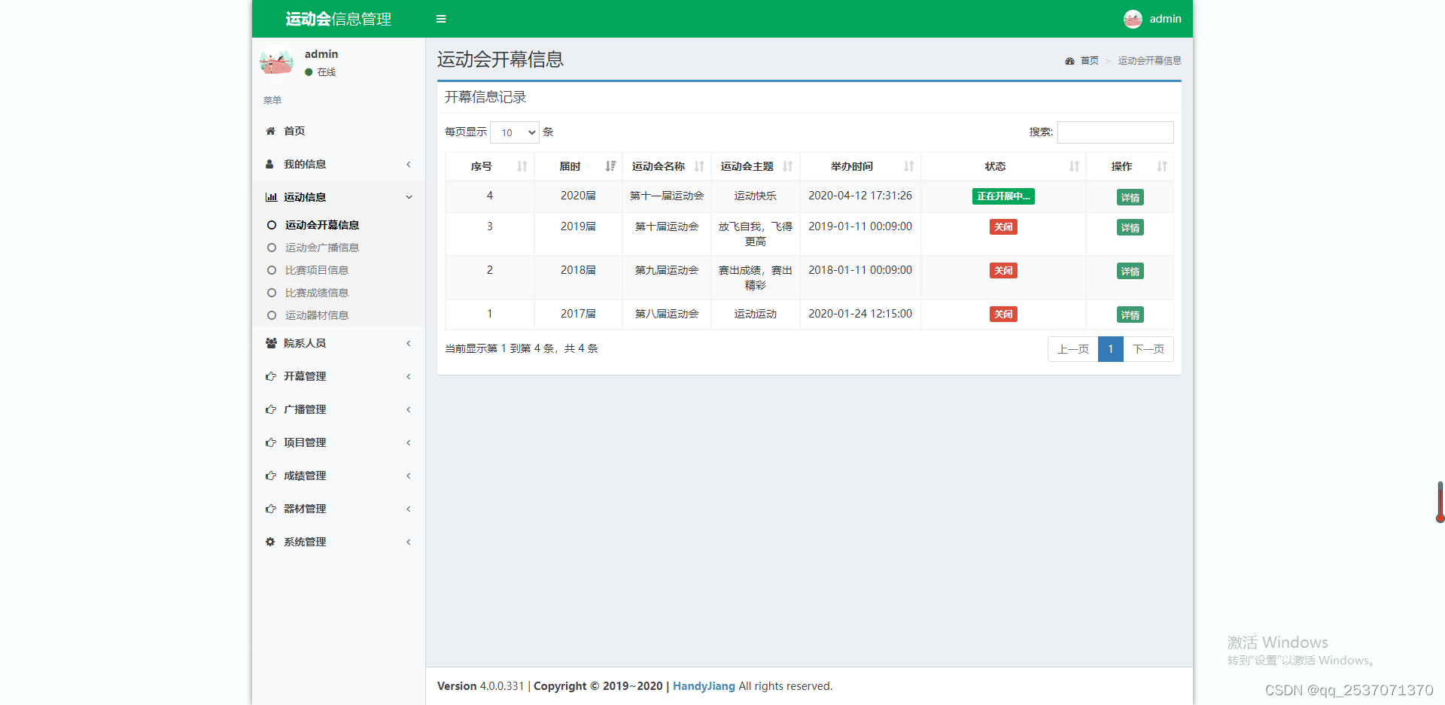1445x705 pixels.
Task: Click the 上一页 pagination button
Action: click(1072, 349)
